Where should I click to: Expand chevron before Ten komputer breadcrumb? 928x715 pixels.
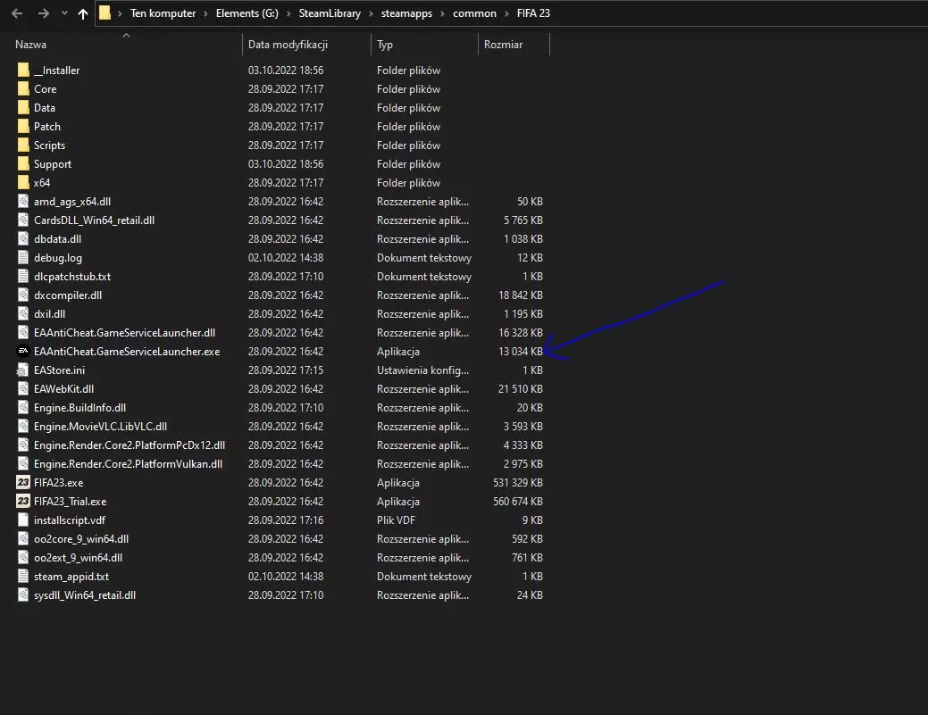[121, 13]
